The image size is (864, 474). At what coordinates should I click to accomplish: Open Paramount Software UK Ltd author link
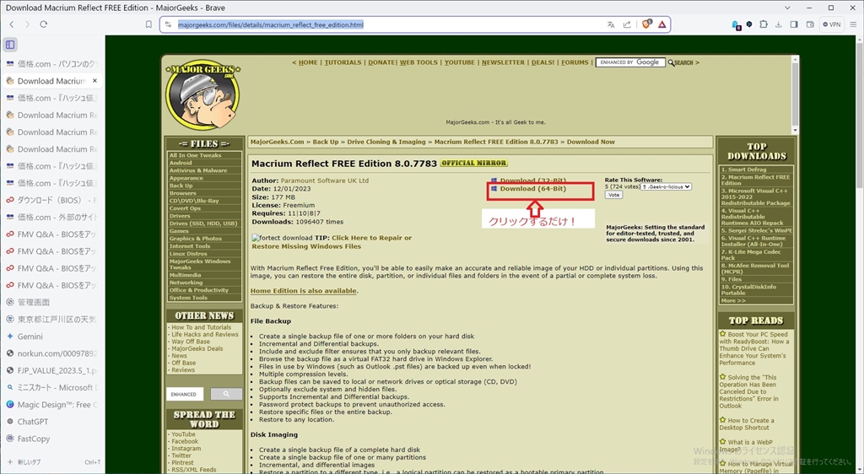point(325,180)
